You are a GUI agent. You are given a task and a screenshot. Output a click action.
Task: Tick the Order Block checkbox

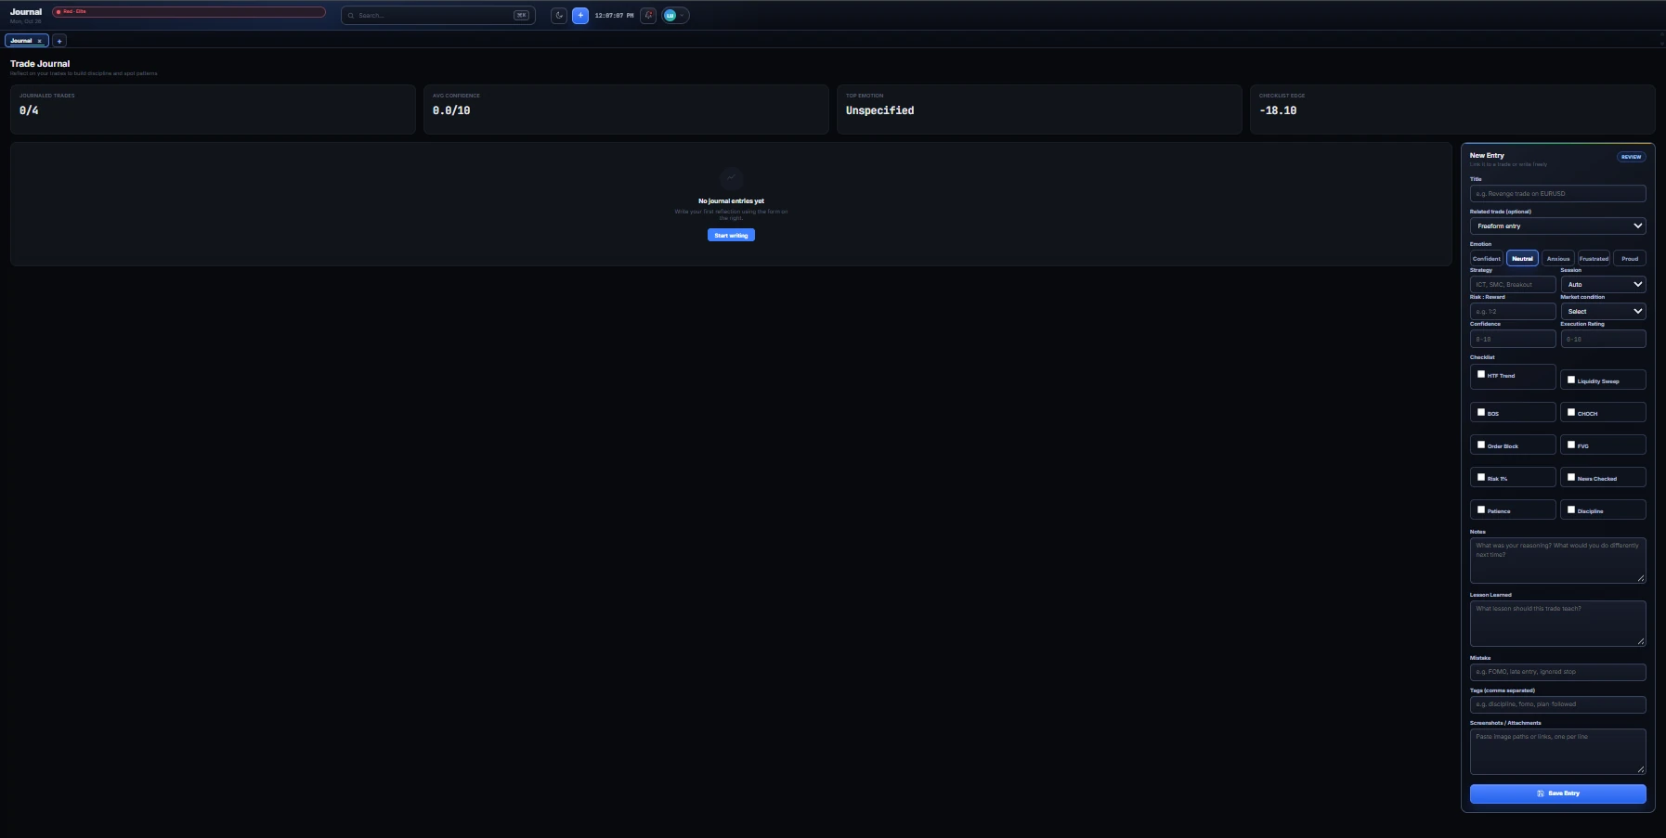[1481, 445]
